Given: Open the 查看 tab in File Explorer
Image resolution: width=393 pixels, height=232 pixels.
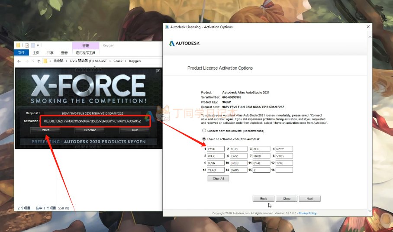Looking at the screenshot, I should pos(64,53).
